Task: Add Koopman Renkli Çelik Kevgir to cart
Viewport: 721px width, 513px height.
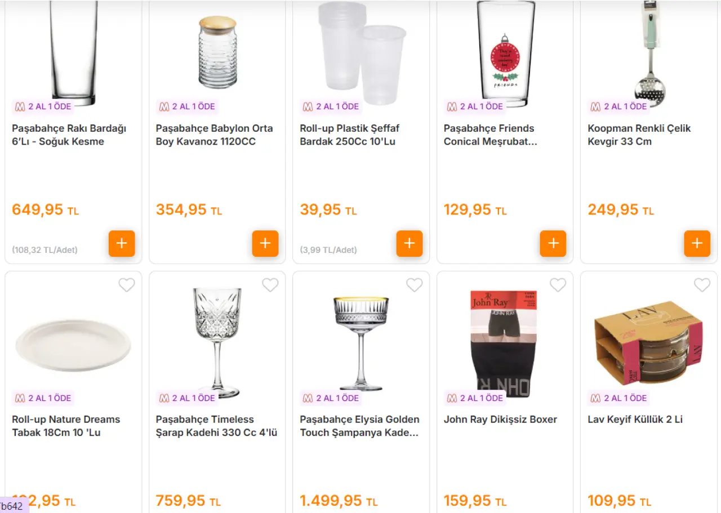Action: 697,243
